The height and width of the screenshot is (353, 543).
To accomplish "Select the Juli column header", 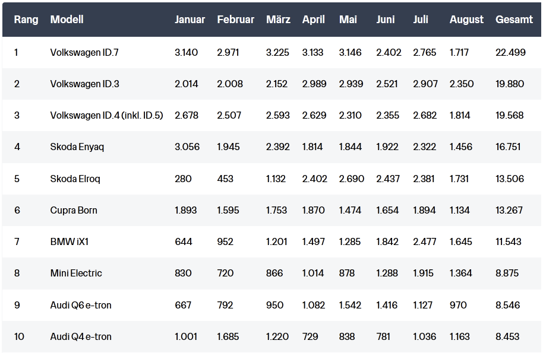I will 421,20.
